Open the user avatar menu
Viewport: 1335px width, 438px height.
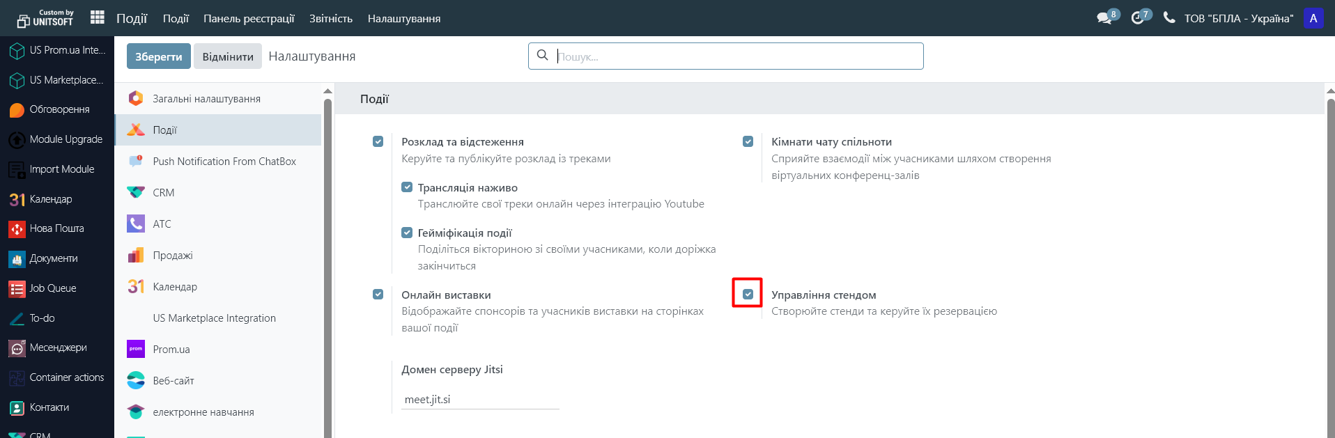[x=1313, y=18]
